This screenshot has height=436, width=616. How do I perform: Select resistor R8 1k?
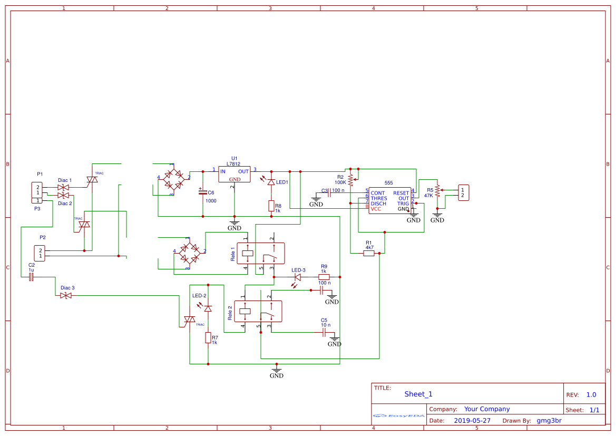271,207
